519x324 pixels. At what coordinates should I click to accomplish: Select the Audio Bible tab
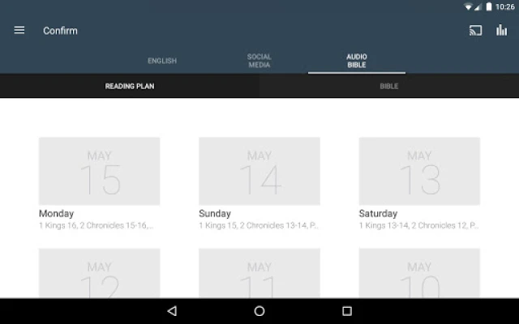pos(357,61)
